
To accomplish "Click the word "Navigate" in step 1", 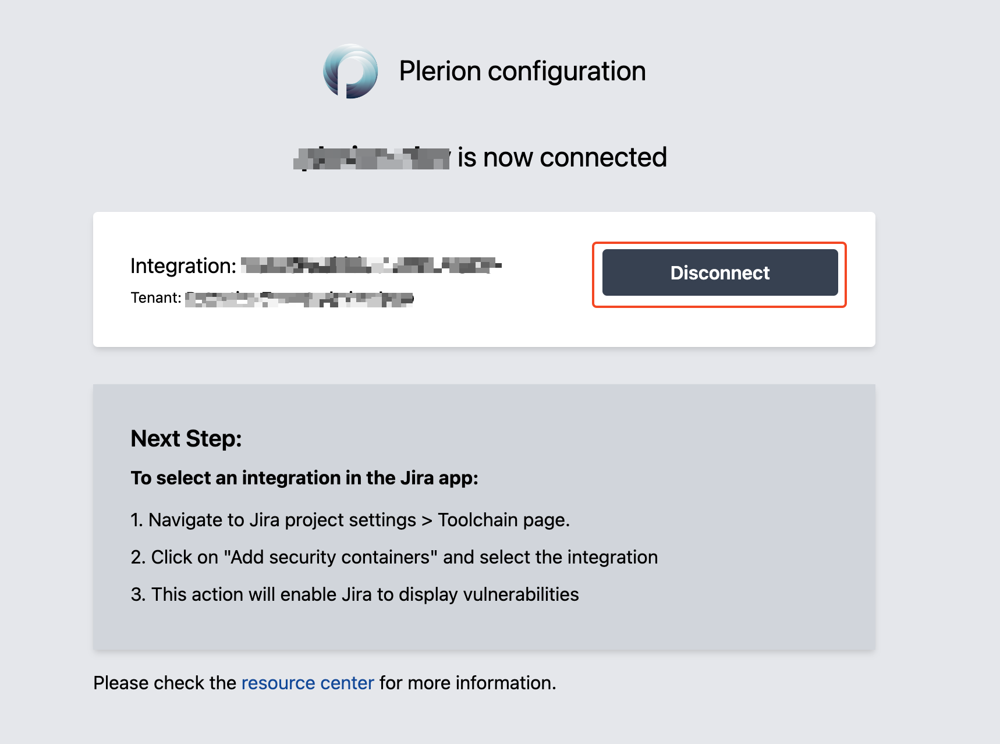I will (187, 520).
